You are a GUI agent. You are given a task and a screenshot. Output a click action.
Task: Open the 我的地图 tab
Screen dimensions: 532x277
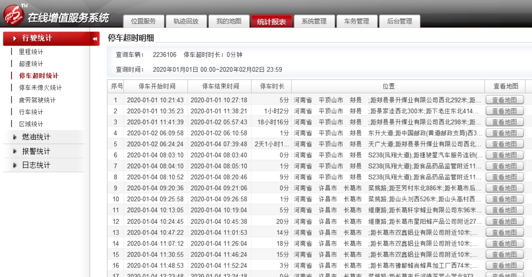(x=228, y=22)
